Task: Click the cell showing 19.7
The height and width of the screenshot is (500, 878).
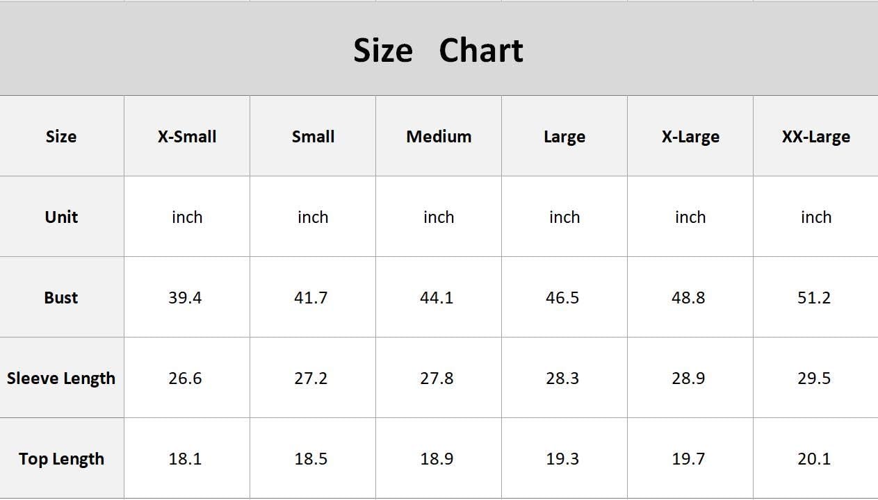Action: click(690, 458)
